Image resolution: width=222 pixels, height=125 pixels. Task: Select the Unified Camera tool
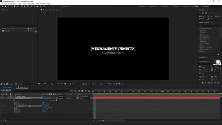(x=15, y=6)
